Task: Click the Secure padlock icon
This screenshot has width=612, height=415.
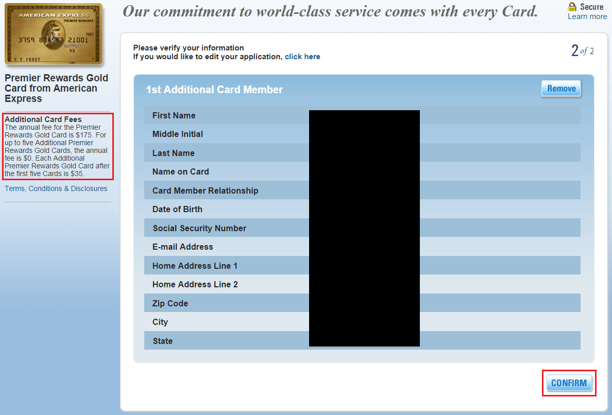Action: [572, 6]
